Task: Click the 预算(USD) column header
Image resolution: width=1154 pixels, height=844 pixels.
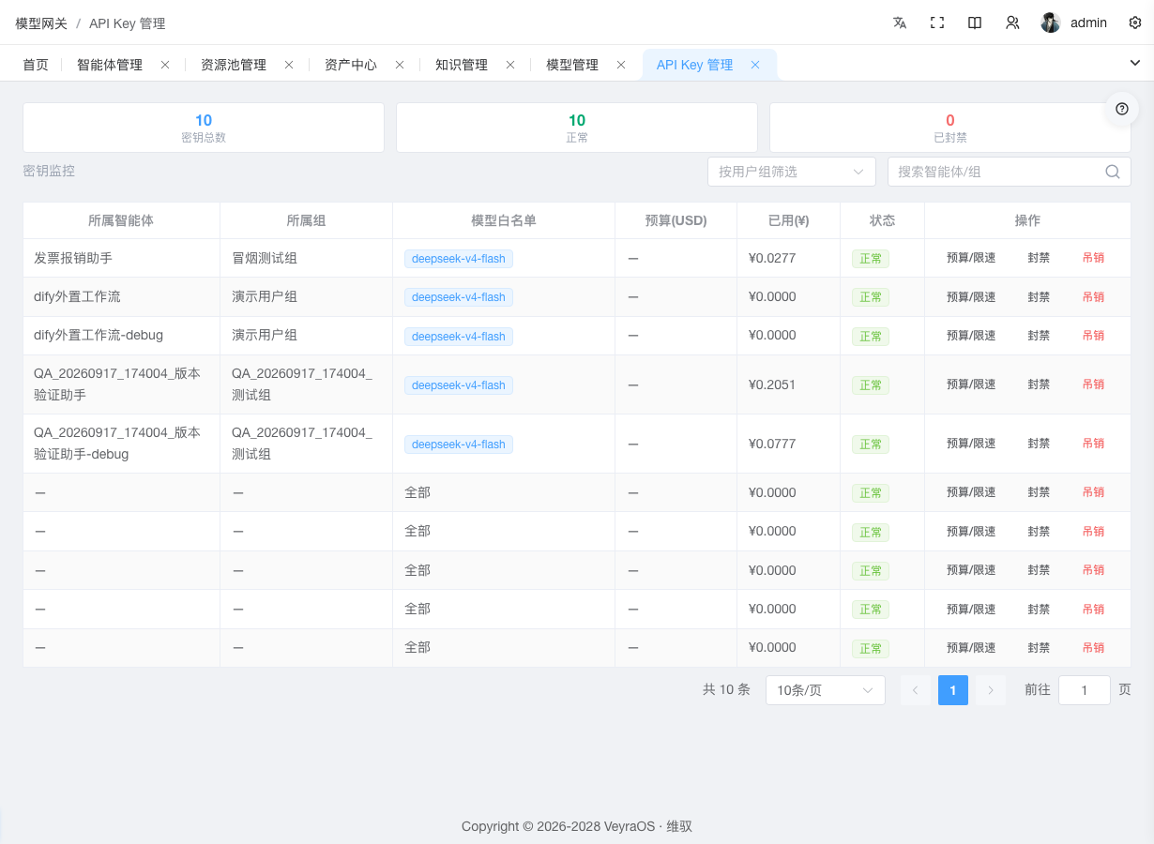Action: click(676, 220)
